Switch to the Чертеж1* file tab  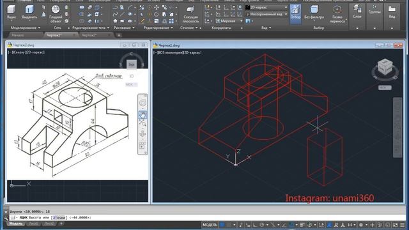click(x=54, y=35)
